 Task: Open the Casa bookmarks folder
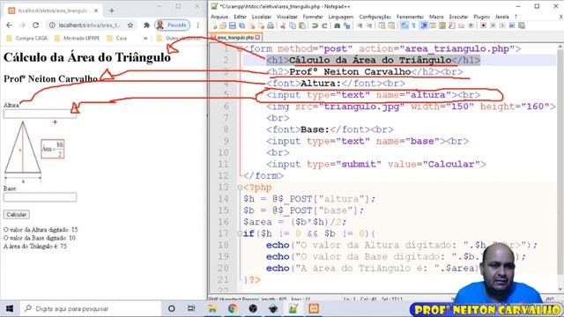click(117, 38)
